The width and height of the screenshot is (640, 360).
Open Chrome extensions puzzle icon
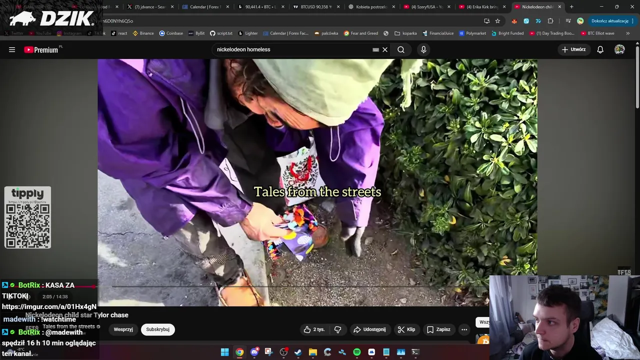tap(550, 21)
